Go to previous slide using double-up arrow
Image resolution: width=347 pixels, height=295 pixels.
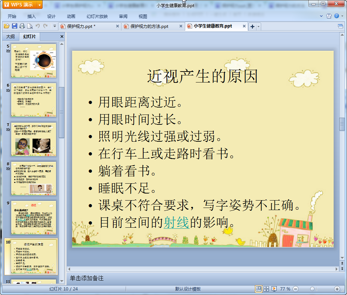point(342,263)
